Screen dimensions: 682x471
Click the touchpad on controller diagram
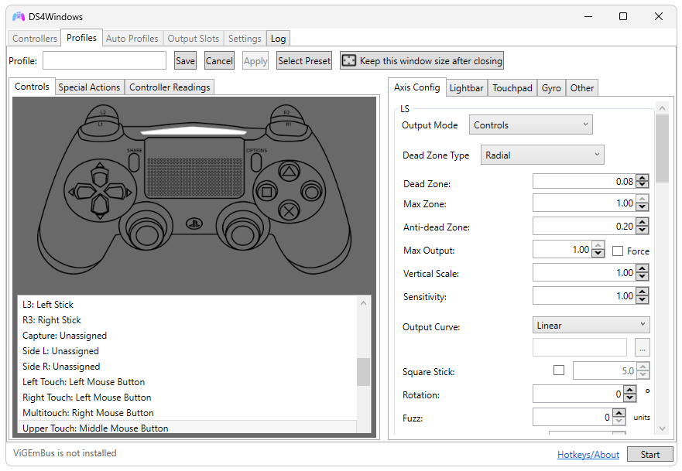tap(194, 168)
